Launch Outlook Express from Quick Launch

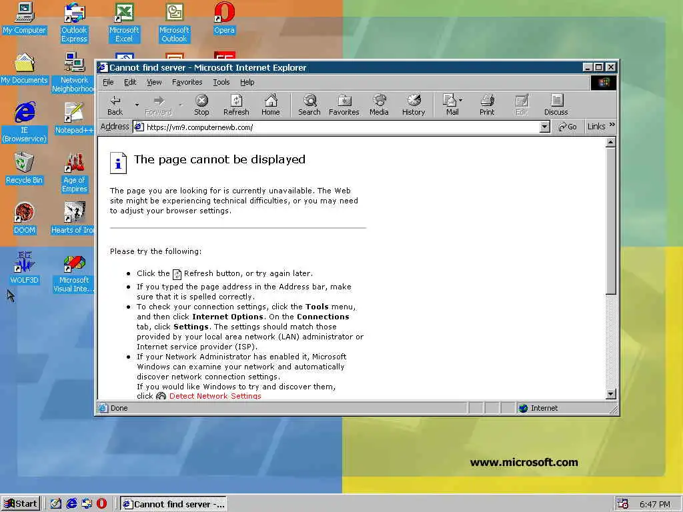(x=87, y=504)
